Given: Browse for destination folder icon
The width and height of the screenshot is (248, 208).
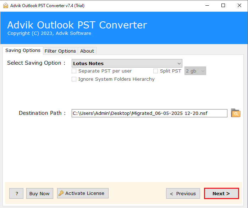Looking at the screenshot, I should coord(236,113).
